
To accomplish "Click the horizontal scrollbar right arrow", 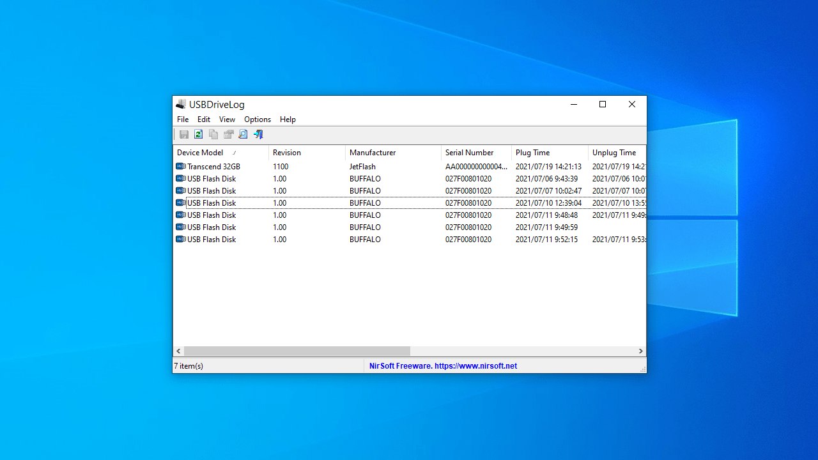I will [x=640, y=351].
